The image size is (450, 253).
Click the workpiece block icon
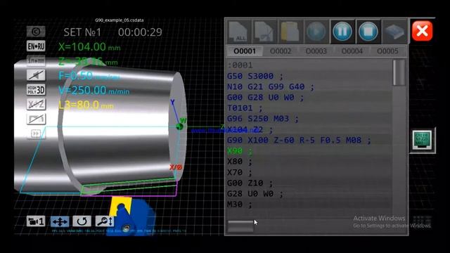[x=394, y=32]
